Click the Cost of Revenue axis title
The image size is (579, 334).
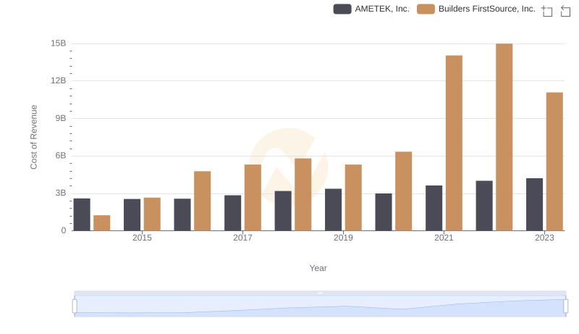pos(33,137)
